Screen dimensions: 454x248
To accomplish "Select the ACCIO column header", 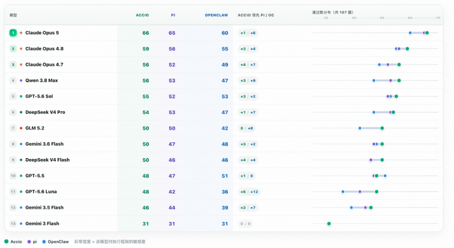I will click(143, 15).
